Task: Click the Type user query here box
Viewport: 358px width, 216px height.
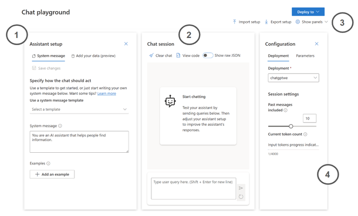Action: 194,188
